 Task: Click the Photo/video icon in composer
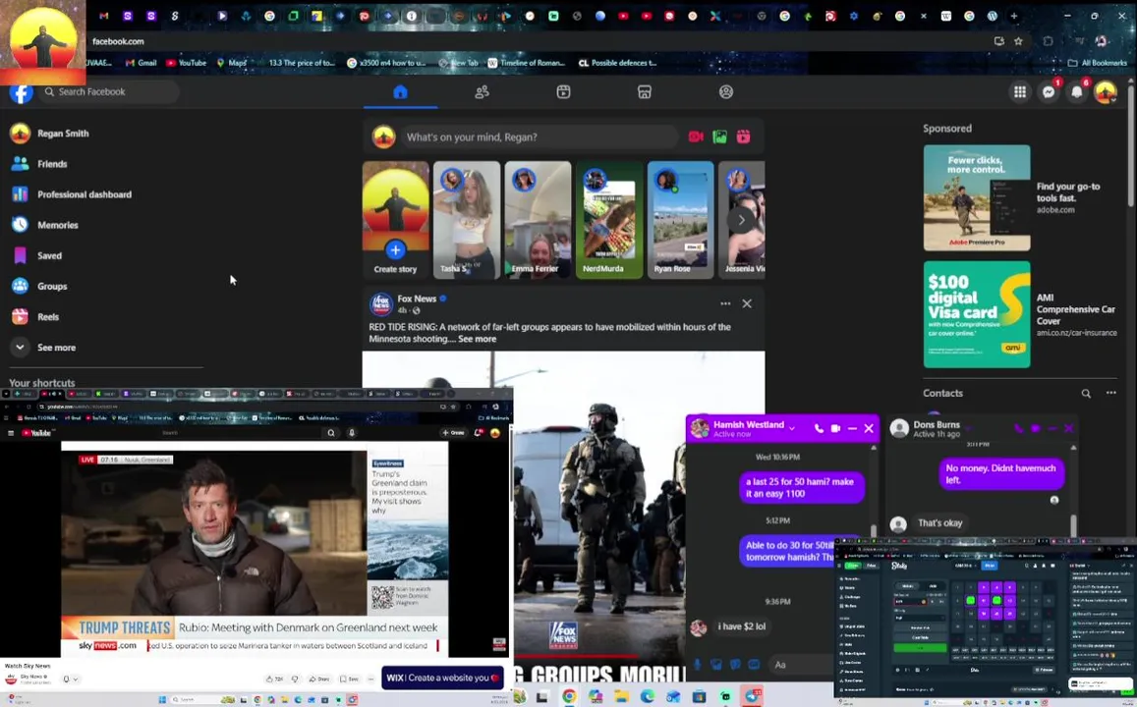pyautogui.click(x=719, y=136)
